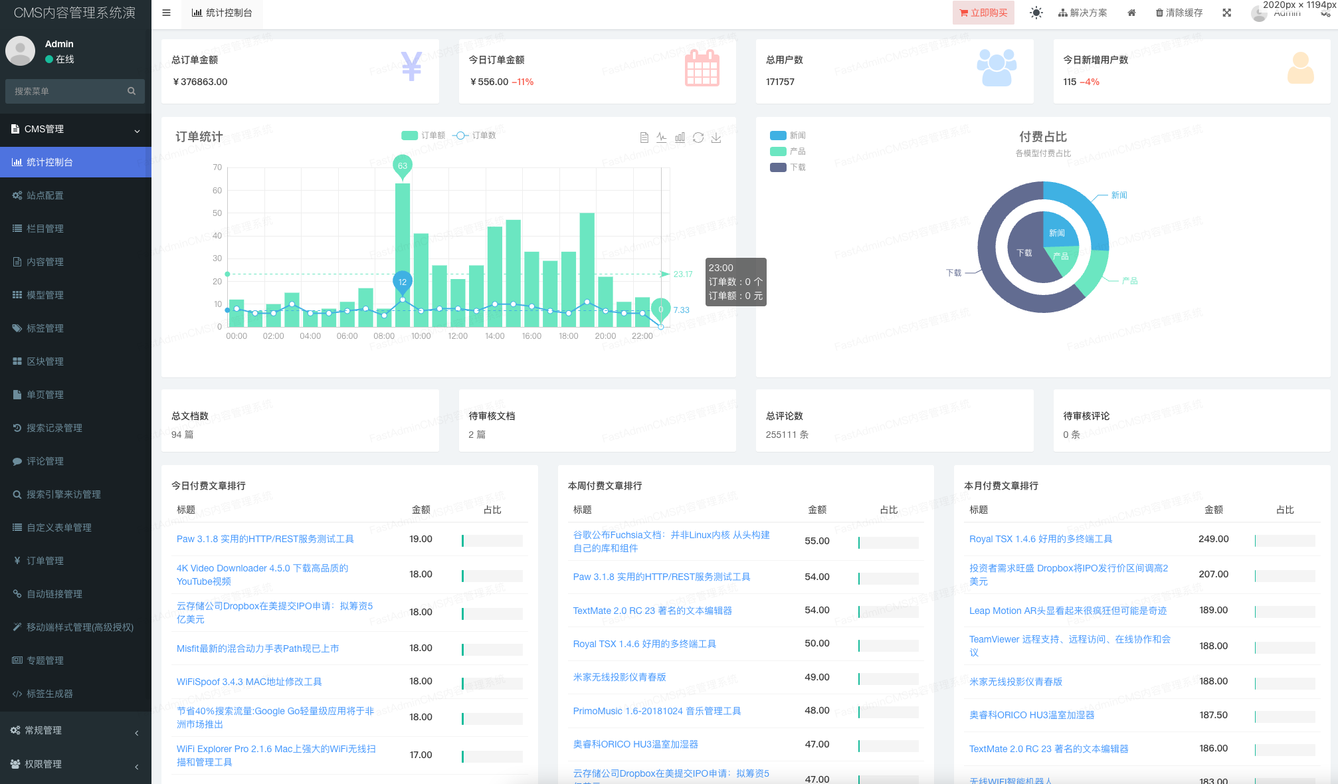Switch order chart to line view icon
The width and height of the screenshot is (1338, 784).
662,138
